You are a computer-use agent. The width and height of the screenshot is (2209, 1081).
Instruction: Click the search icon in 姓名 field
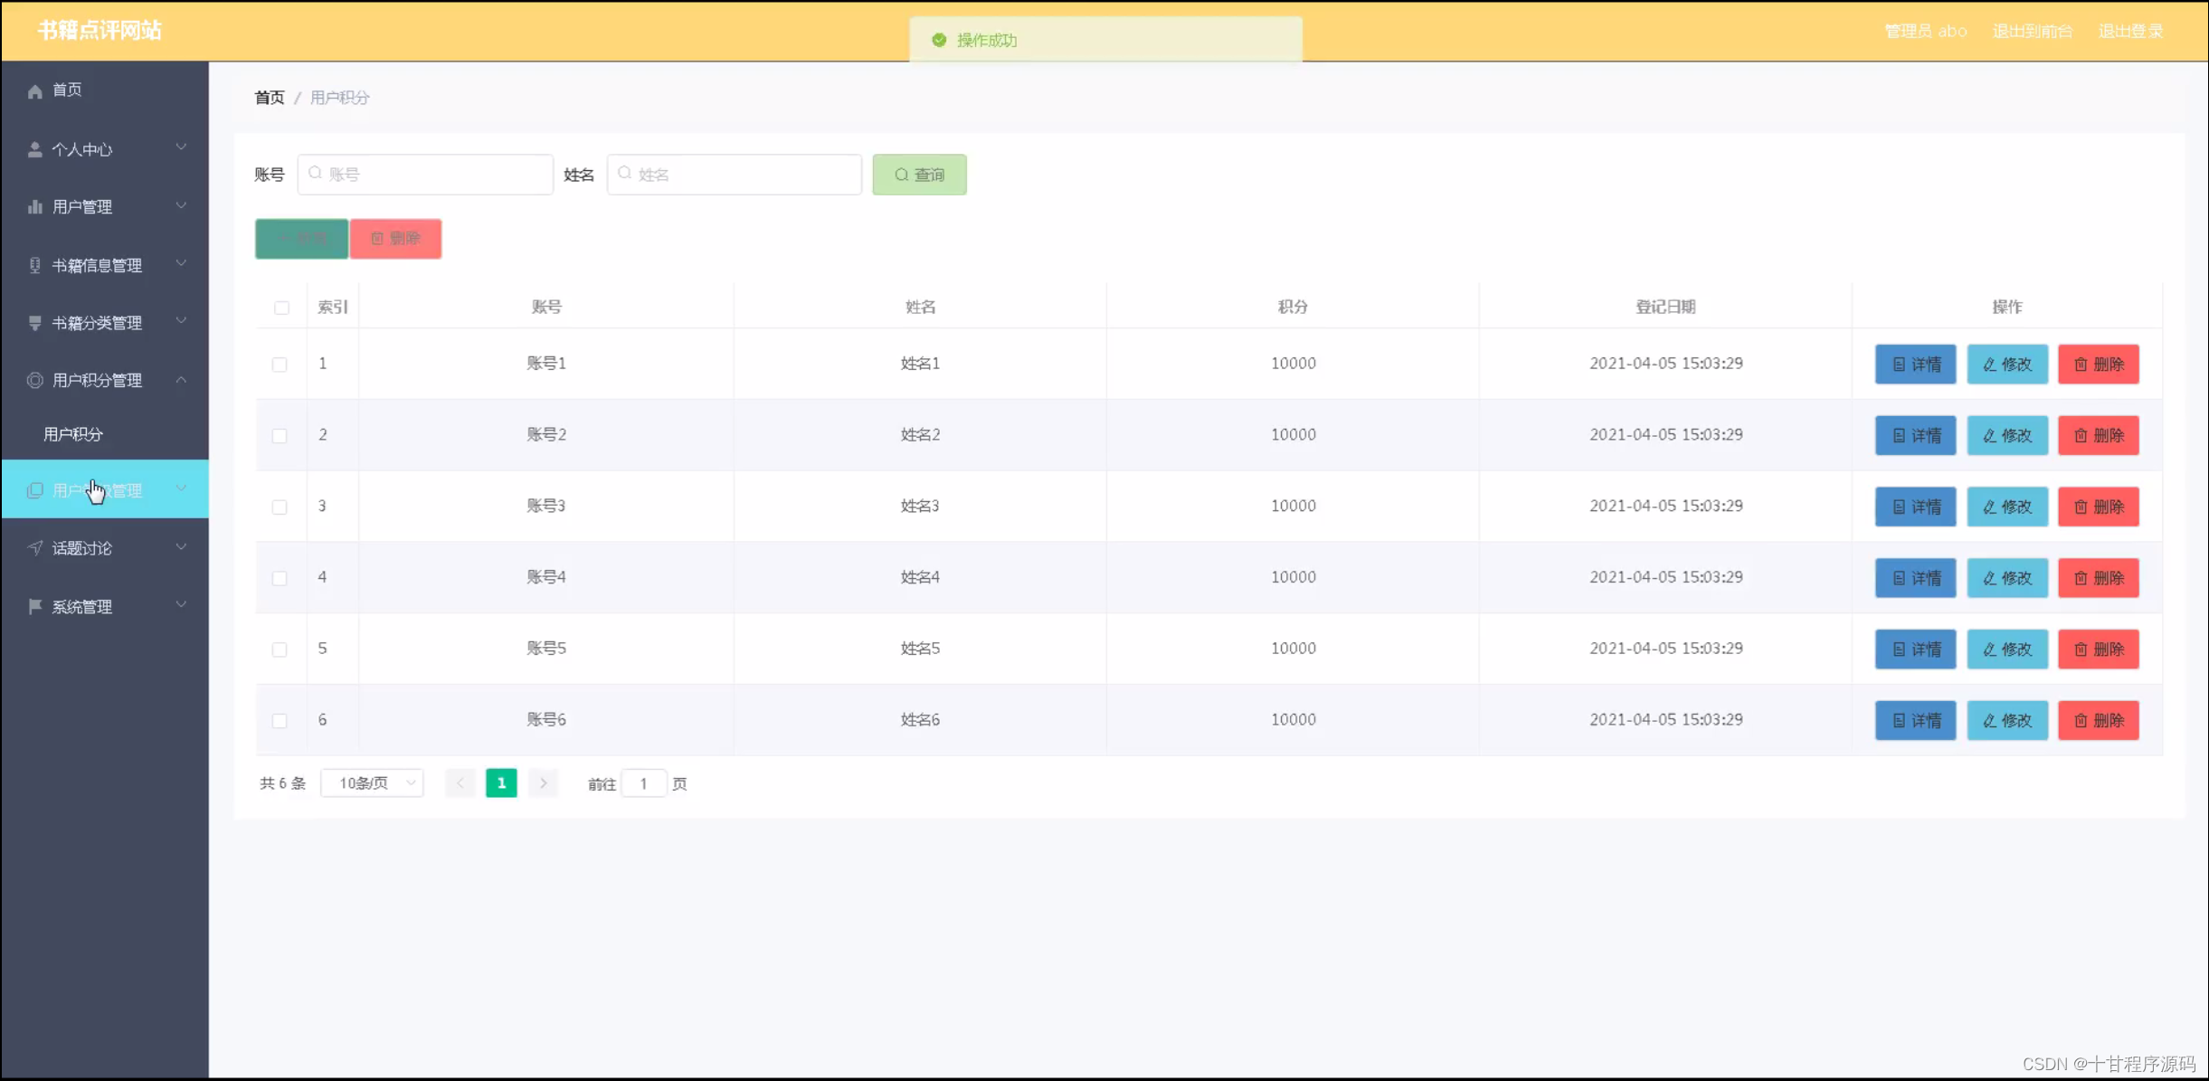click(624, 174)
